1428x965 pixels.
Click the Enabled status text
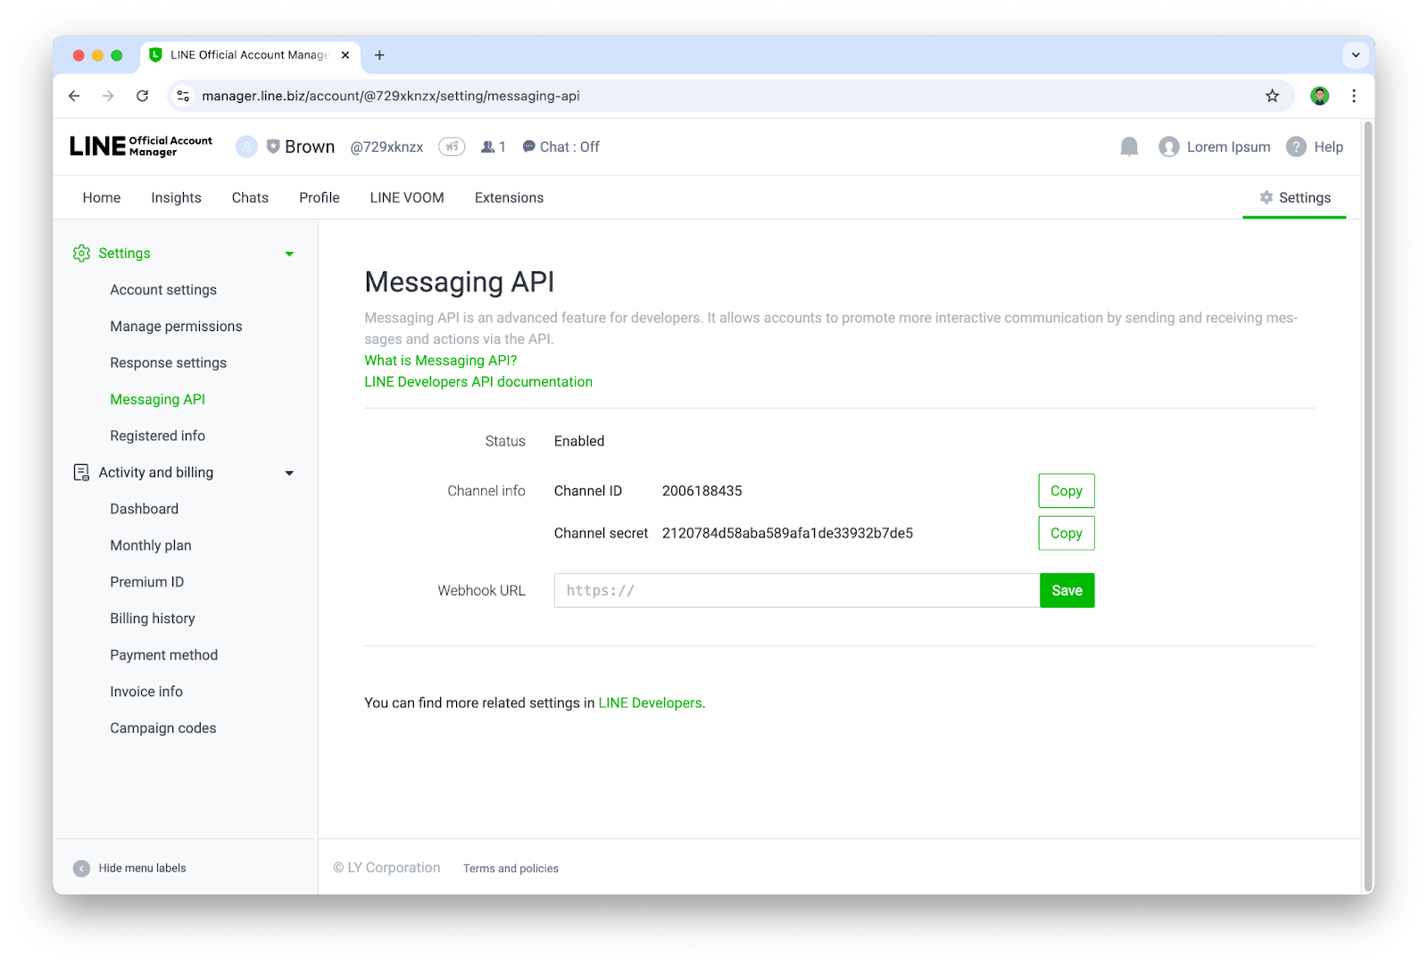tap(578, 441)
